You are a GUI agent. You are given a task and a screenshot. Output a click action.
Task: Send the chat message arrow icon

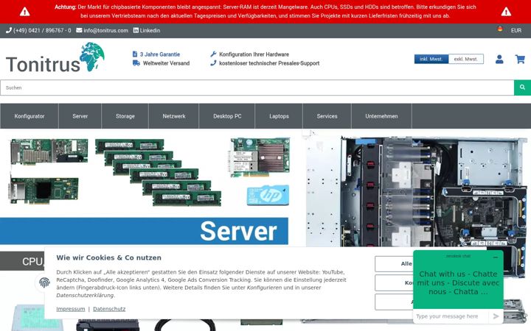[496, 316]
